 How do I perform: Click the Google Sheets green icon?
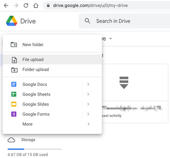point(14,94)
